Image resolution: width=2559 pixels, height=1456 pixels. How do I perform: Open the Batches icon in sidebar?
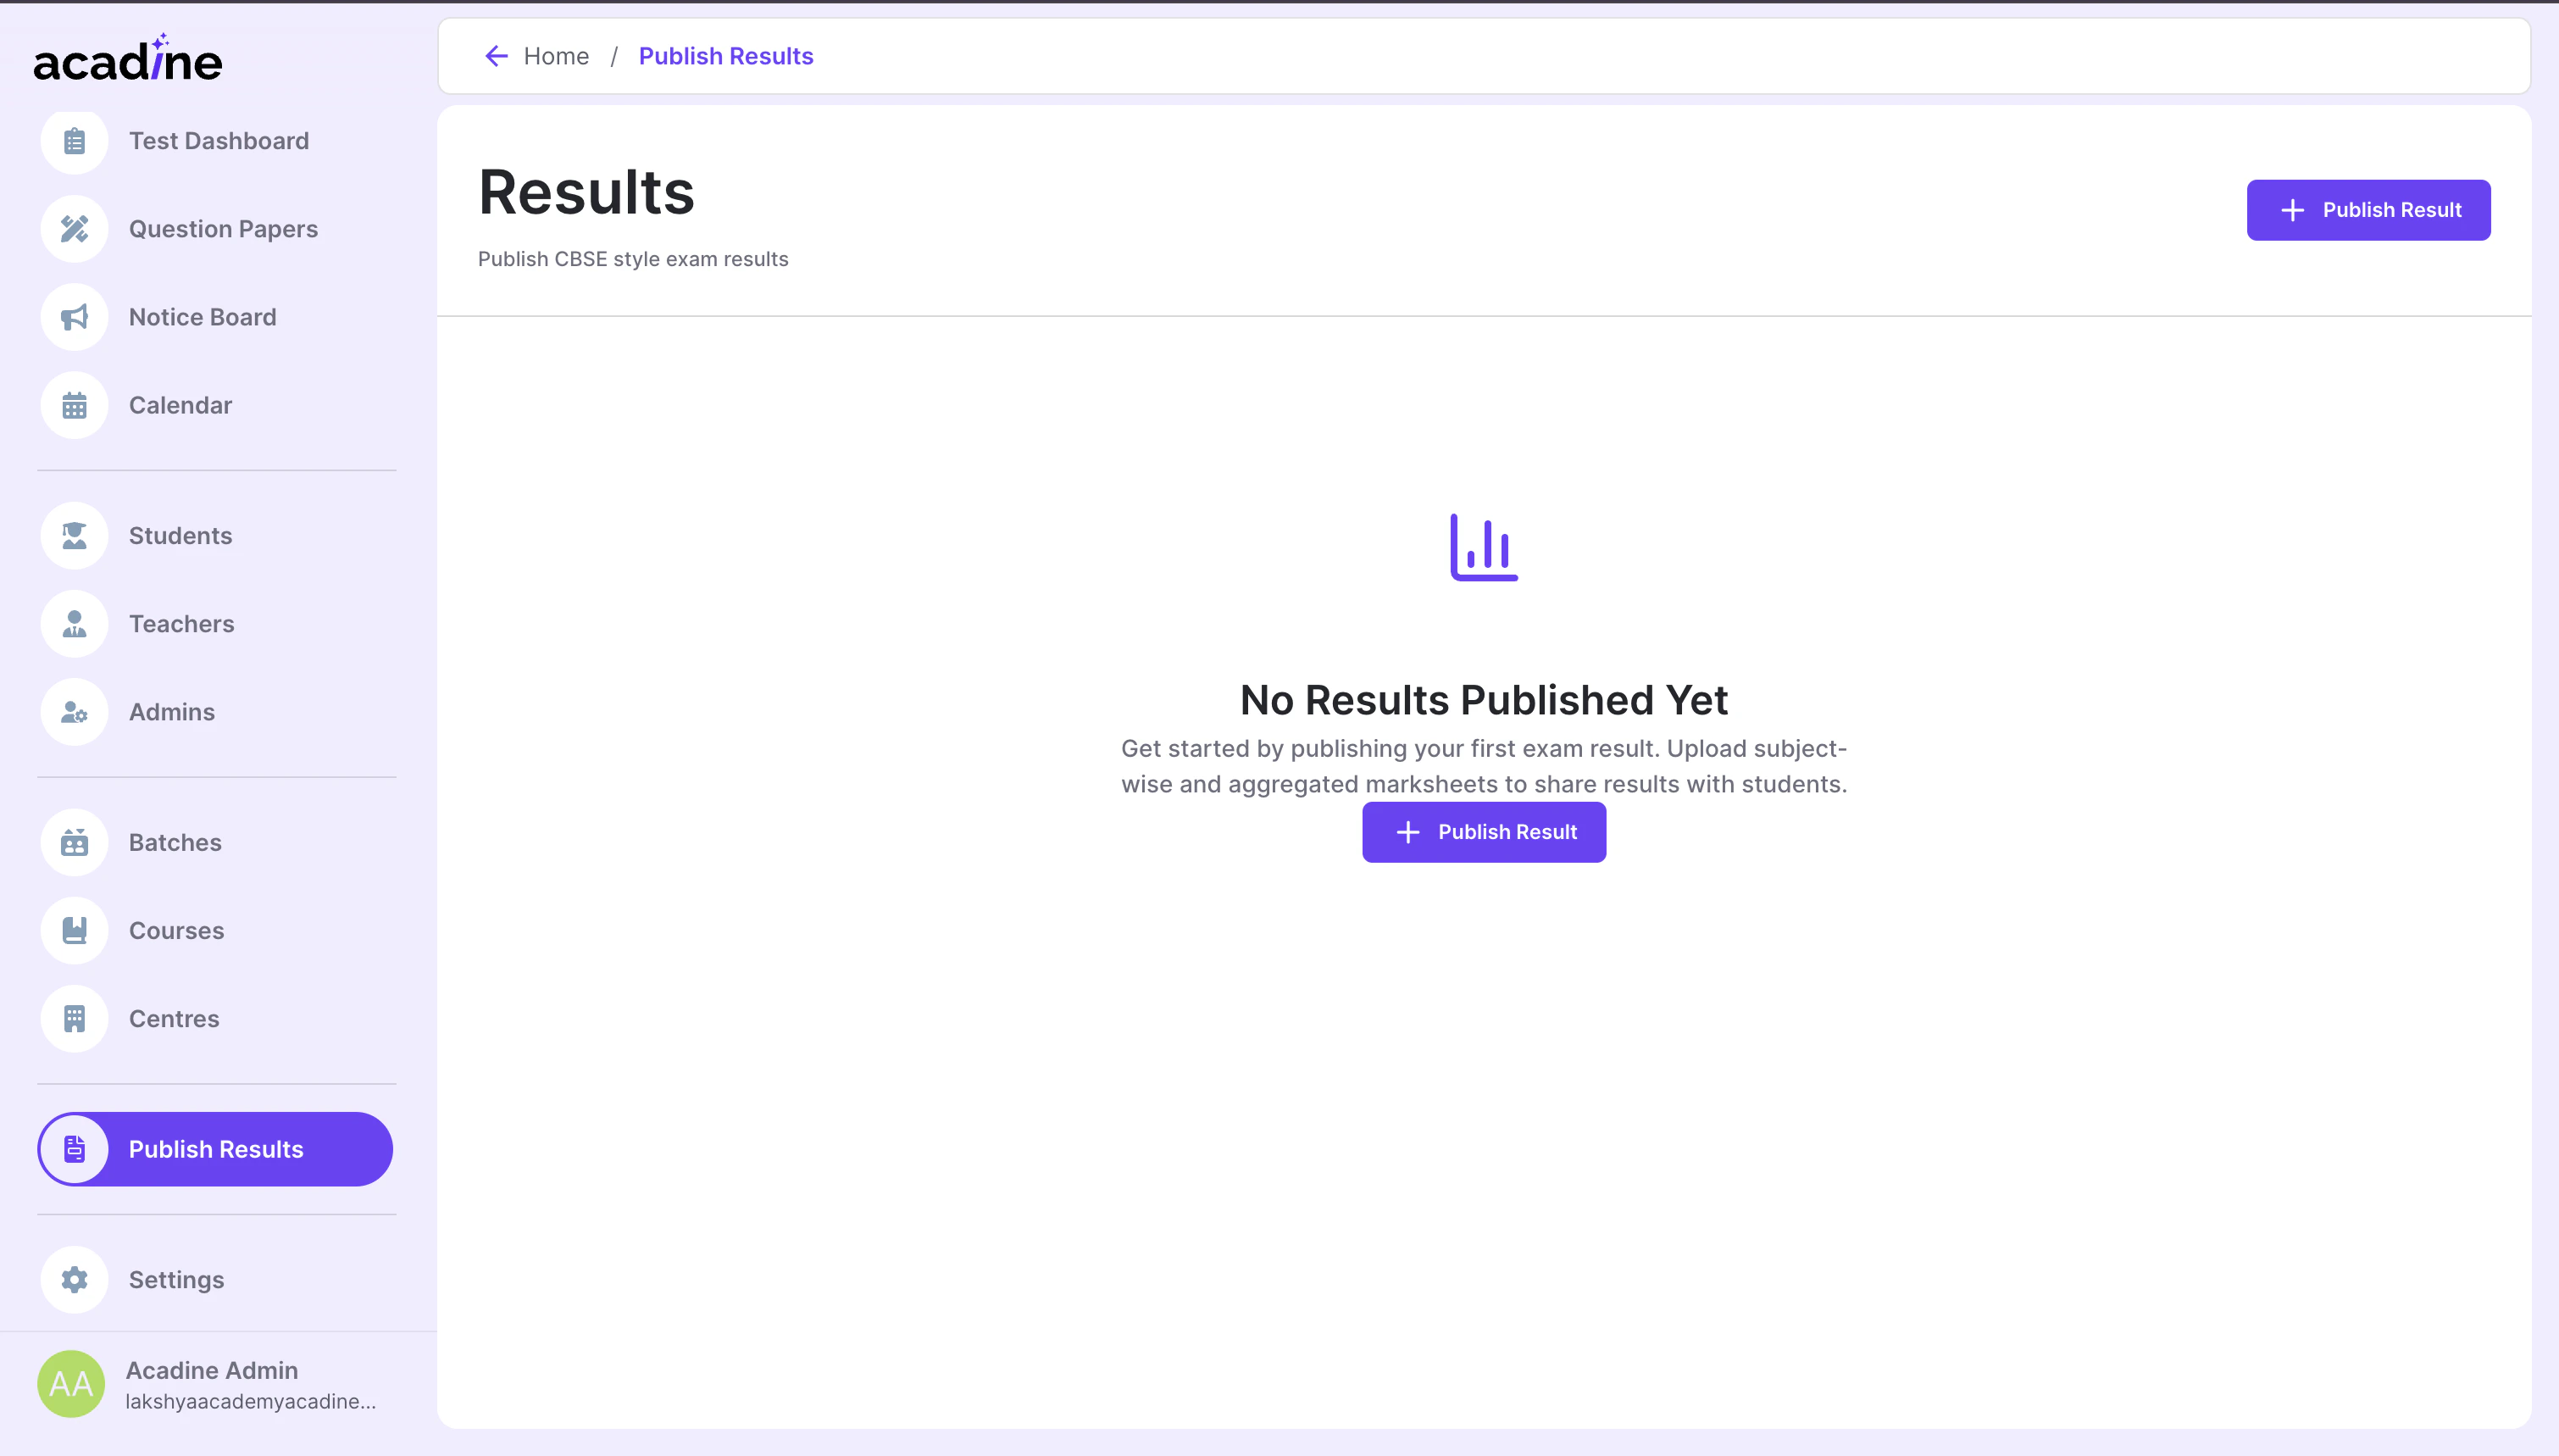click(x=74, y=842)
